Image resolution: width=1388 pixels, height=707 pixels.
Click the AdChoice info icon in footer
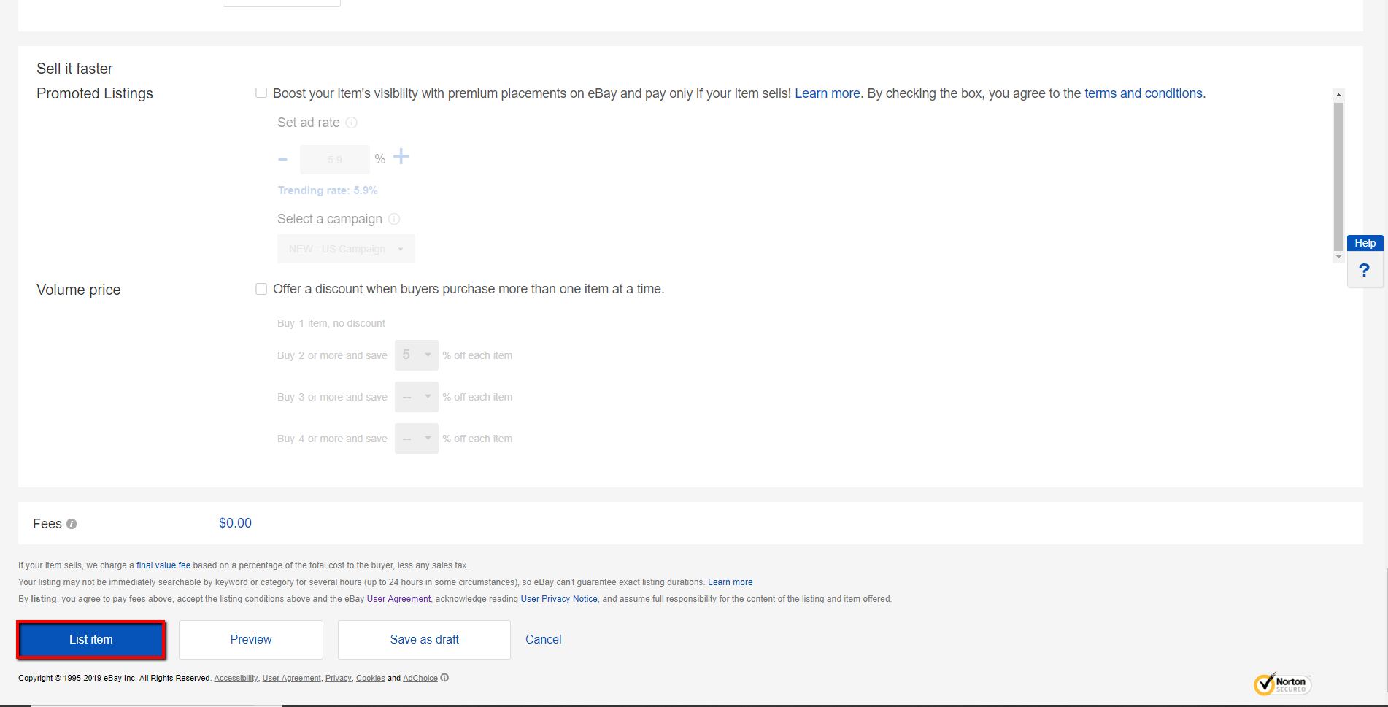click(x=444, y=678)
